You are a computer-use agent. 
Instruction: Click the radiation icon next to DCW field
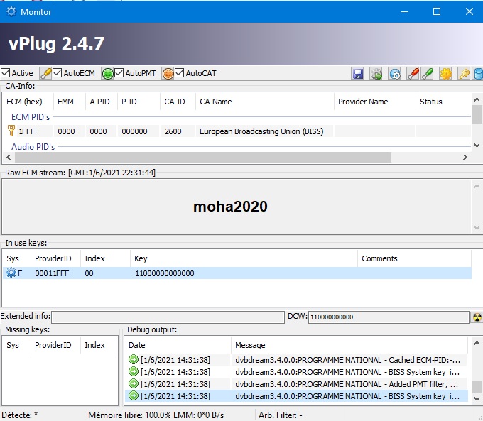tap(477, 317)
